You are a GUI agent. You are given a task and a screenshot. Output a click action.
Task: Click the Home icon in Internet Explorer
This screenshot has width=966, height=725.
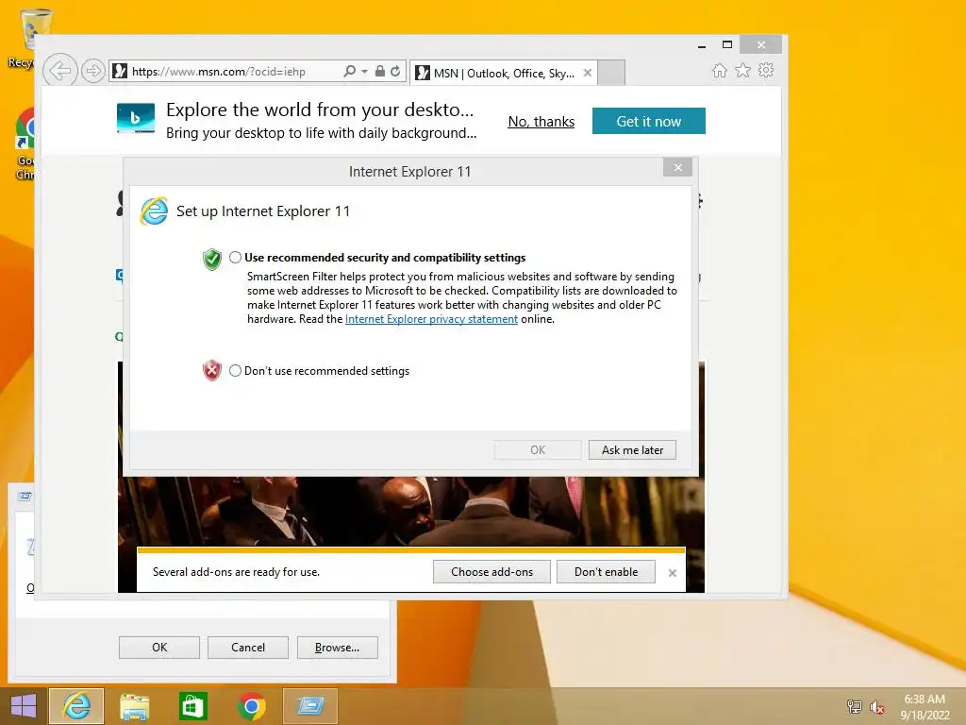point(720,71)
